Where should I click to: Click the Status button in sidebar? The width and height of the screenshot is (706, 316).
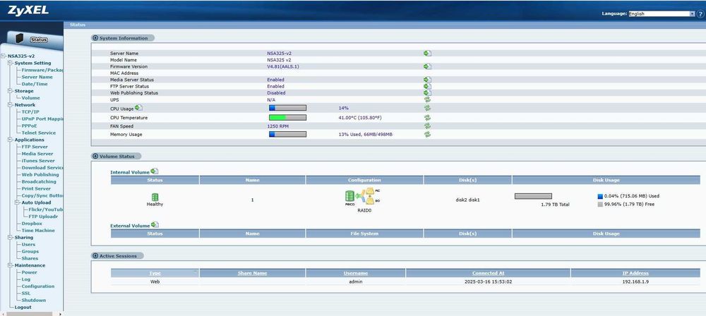pos(39,39)
